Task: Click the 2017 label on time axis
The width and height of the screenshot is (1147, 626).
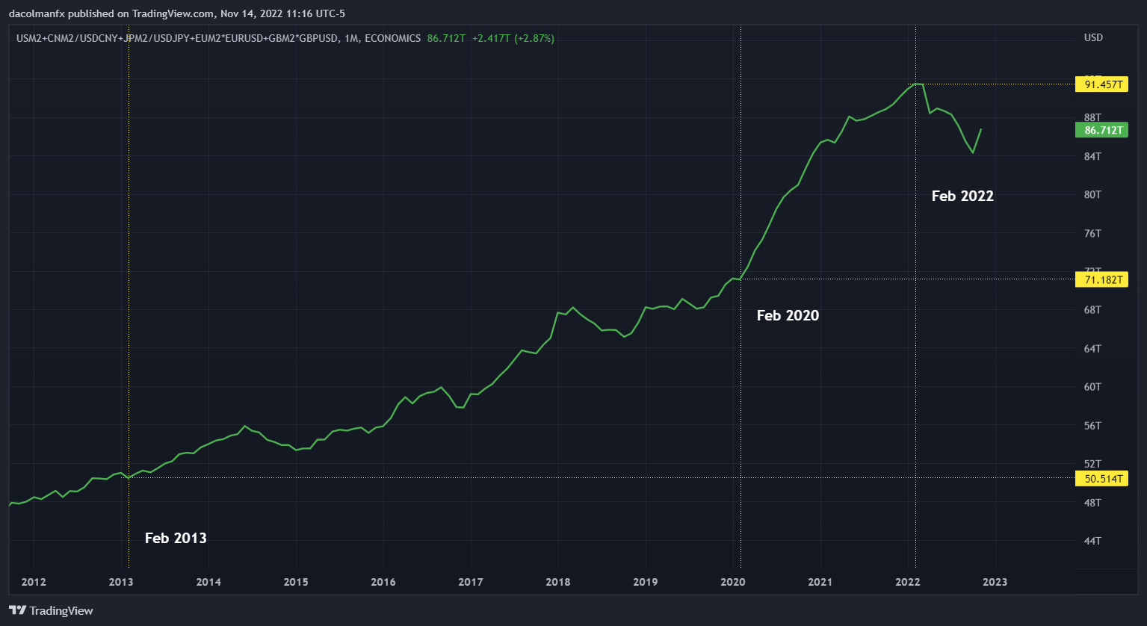Action: coord(471,582)
